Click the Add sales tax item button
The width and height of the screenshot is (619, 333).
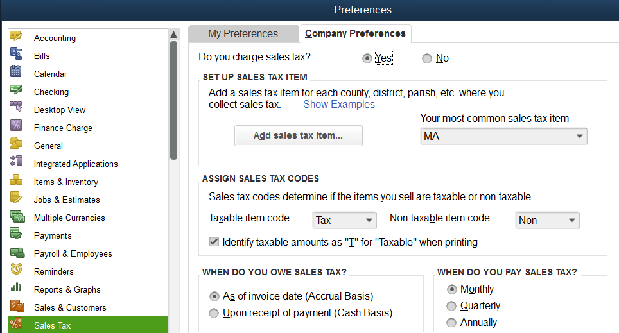click(x=299, y=135)
